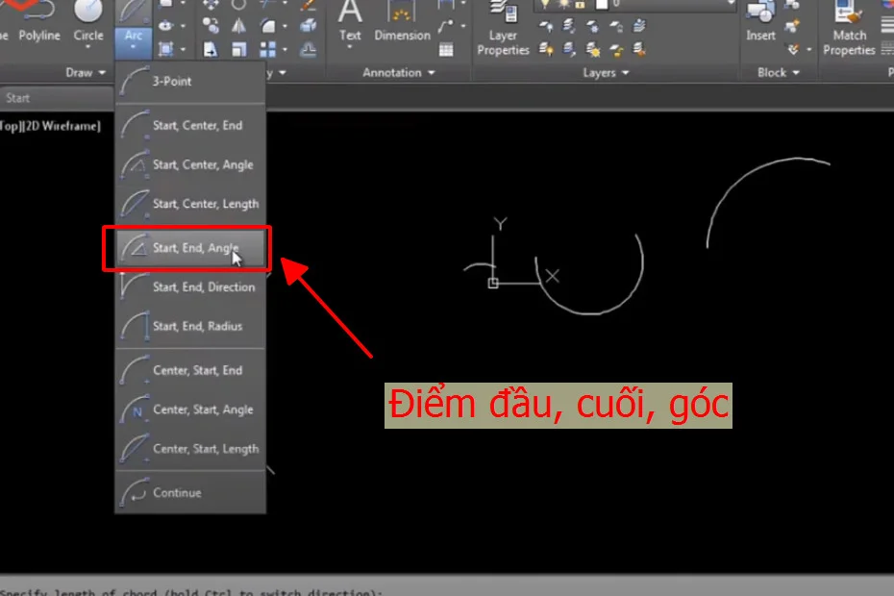Viewport: 894px width, 596px height.
Task: Click the Text annotation tool
Action: coord(350,20)
